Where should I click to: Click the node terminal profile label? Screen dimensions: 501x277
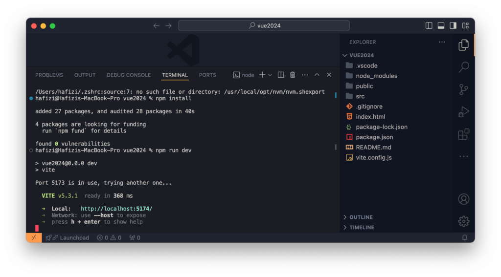(x=244, y=75)
